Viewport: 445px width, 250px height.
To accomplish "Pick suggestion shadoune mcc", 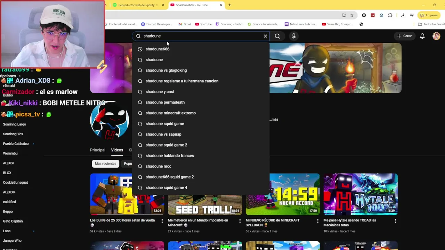I will [x=201, y=166].
